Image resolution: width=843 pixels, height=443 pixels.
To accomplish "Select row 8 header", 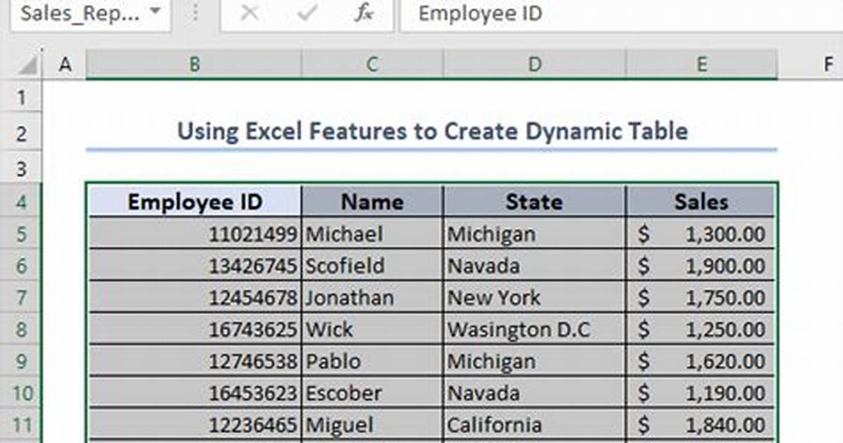I will pyautogui.click(x=21, y=329).
